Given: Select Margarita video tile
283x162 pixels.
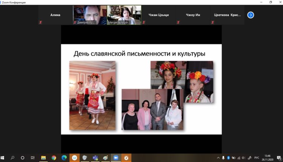Looking at the screenshot, I should point(124,15).
